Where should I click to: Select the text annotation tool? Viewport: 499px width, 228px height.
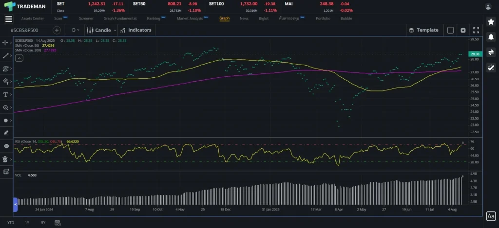(6, 94)
